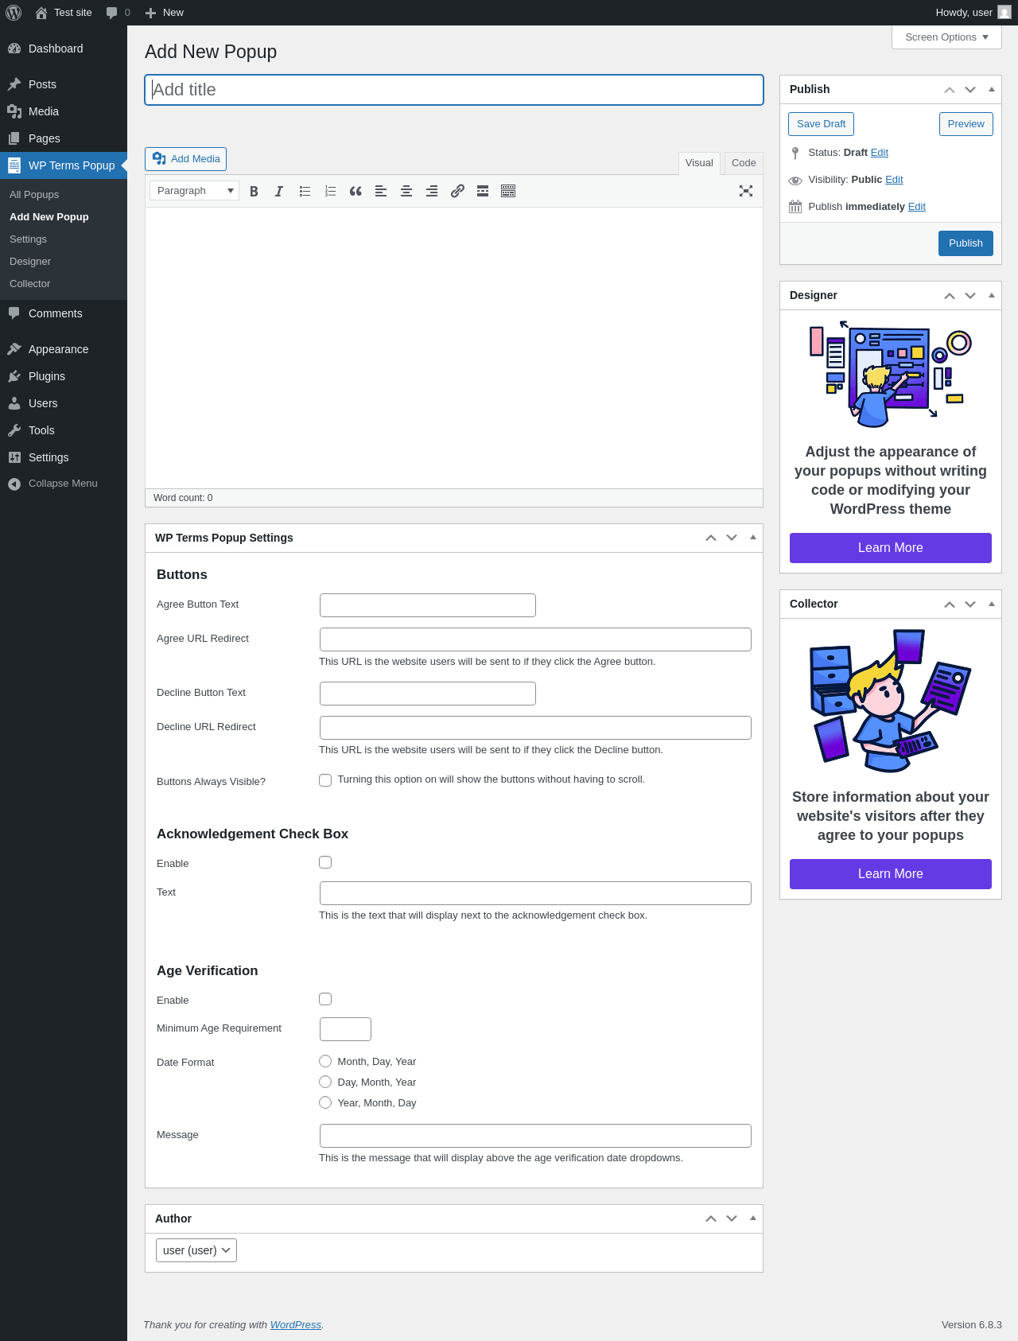This screenshot has height=1341, width=1018.
Task: Move Collector box up
Action: pos(950,604)
